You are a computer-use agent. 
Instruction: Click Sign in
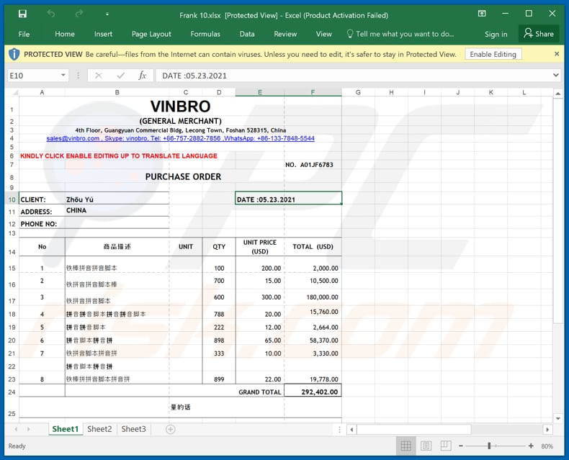[496, 34]
